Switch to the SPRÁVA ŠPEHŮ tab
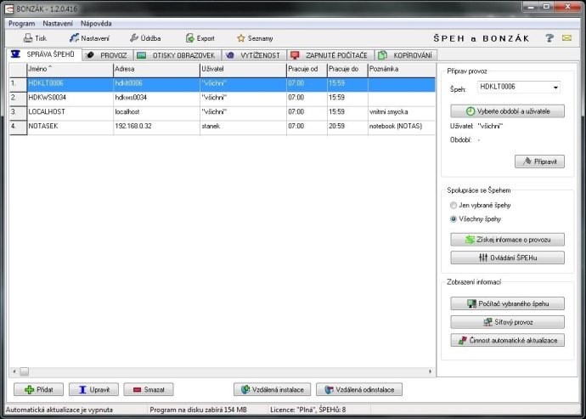Screen dimensions: 586x419 pyautogui.click(x=44, y=54)
